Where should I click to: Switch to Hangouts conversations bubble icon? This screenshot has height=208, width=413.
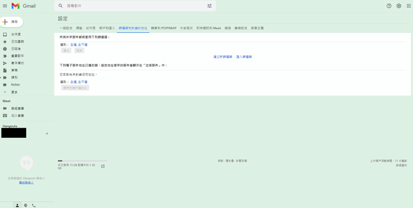click(x=26, y=205)
